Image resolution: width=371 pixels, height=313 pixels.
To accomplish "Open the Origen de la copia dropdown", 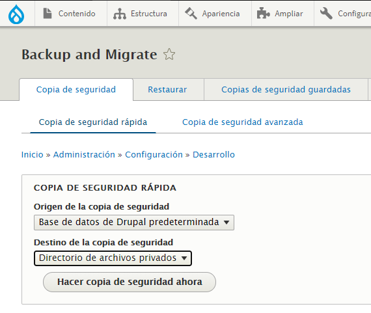I will point(134,223).
